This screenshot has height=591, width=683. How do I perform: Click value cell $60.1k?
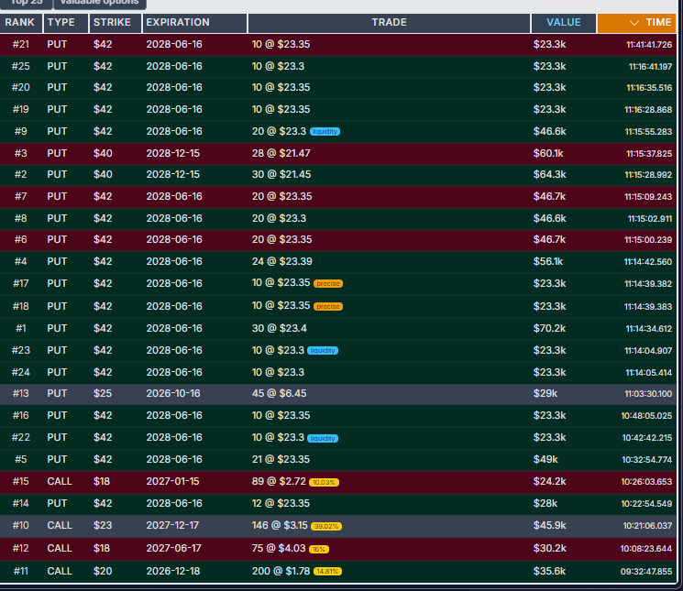tap(548, 153)
